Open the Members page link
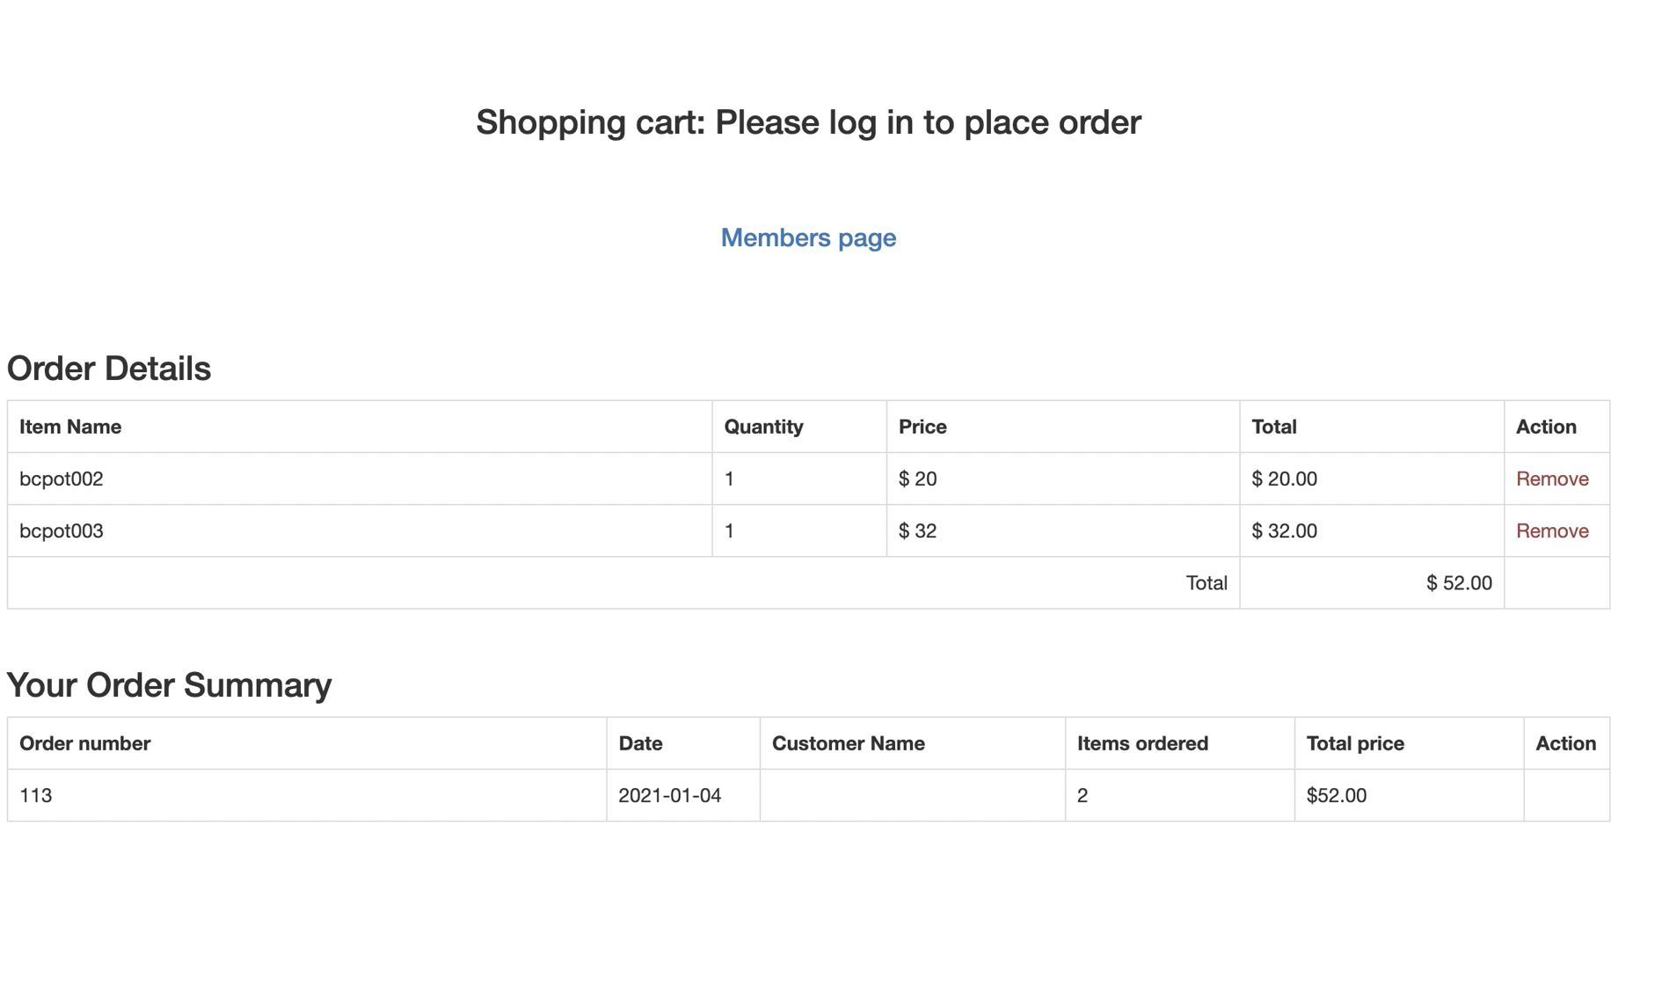 (x=806, y=238)
